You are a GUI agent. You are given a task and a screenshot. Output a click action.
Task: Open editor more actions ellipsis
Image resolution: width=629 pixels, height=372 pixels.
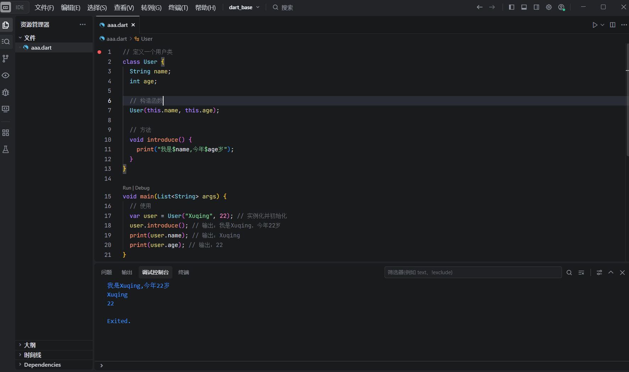click(624, 25)
